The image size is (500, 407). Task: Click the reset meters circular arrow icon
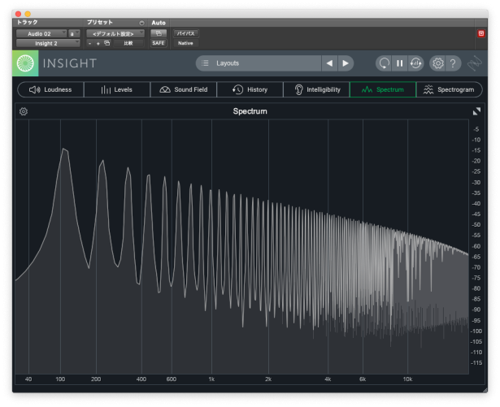pos(383,63)
